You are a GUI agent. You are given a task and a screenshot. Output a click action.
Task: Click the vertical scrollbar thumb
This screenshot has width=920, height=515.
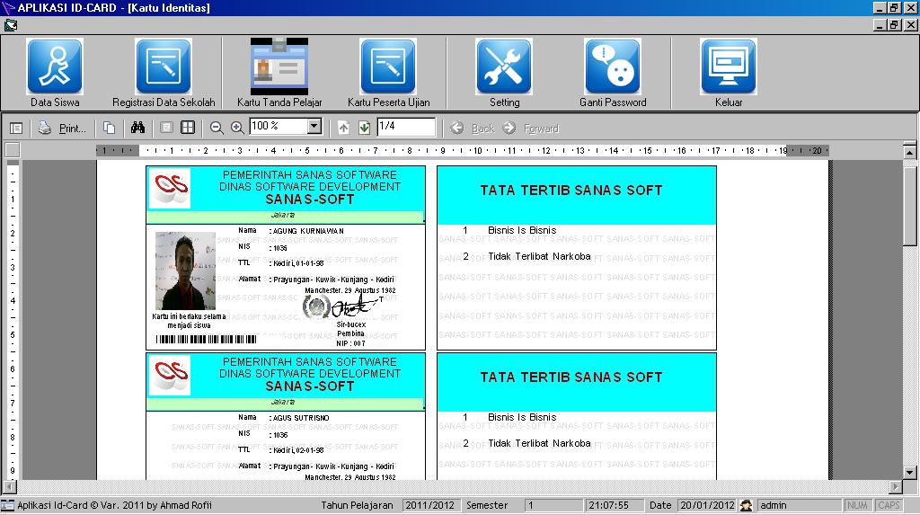click(909, 207)
